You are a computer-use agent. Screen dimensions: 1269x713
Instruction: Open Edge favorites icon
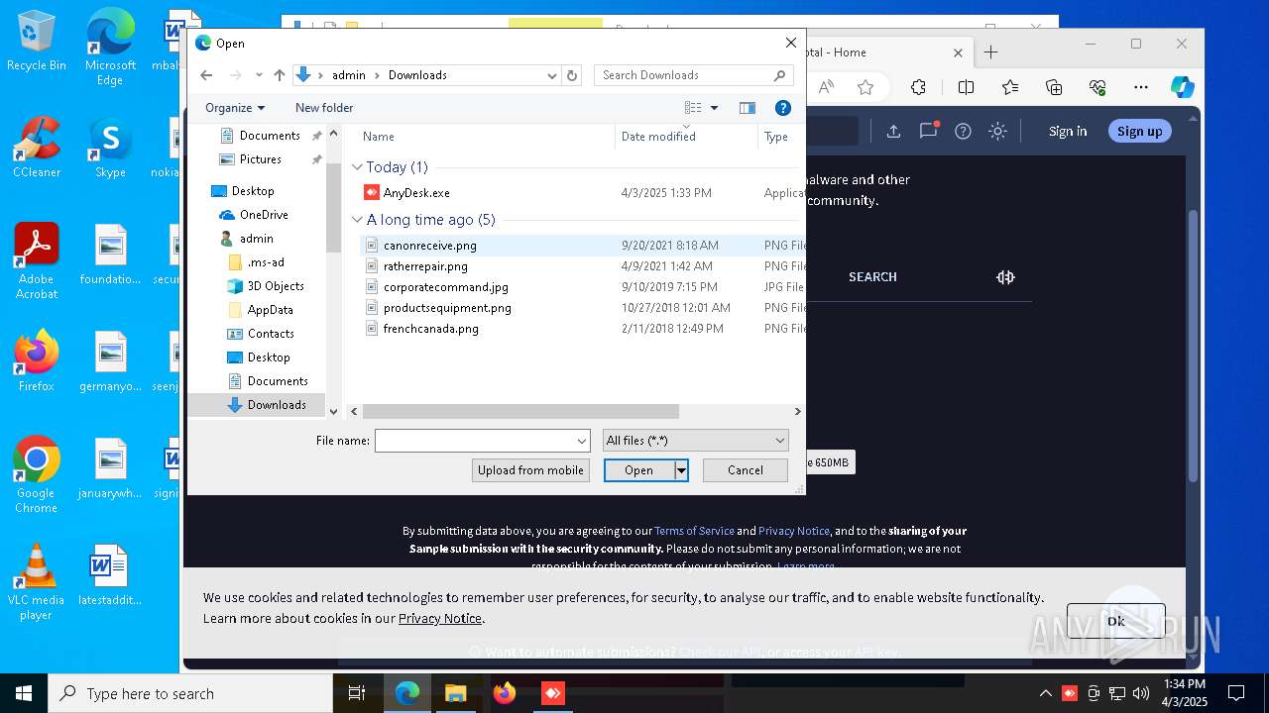pos(1010,87)
